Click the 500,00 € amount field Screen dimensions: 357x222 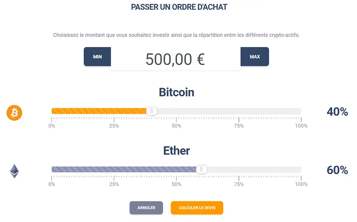coord(175,60)
